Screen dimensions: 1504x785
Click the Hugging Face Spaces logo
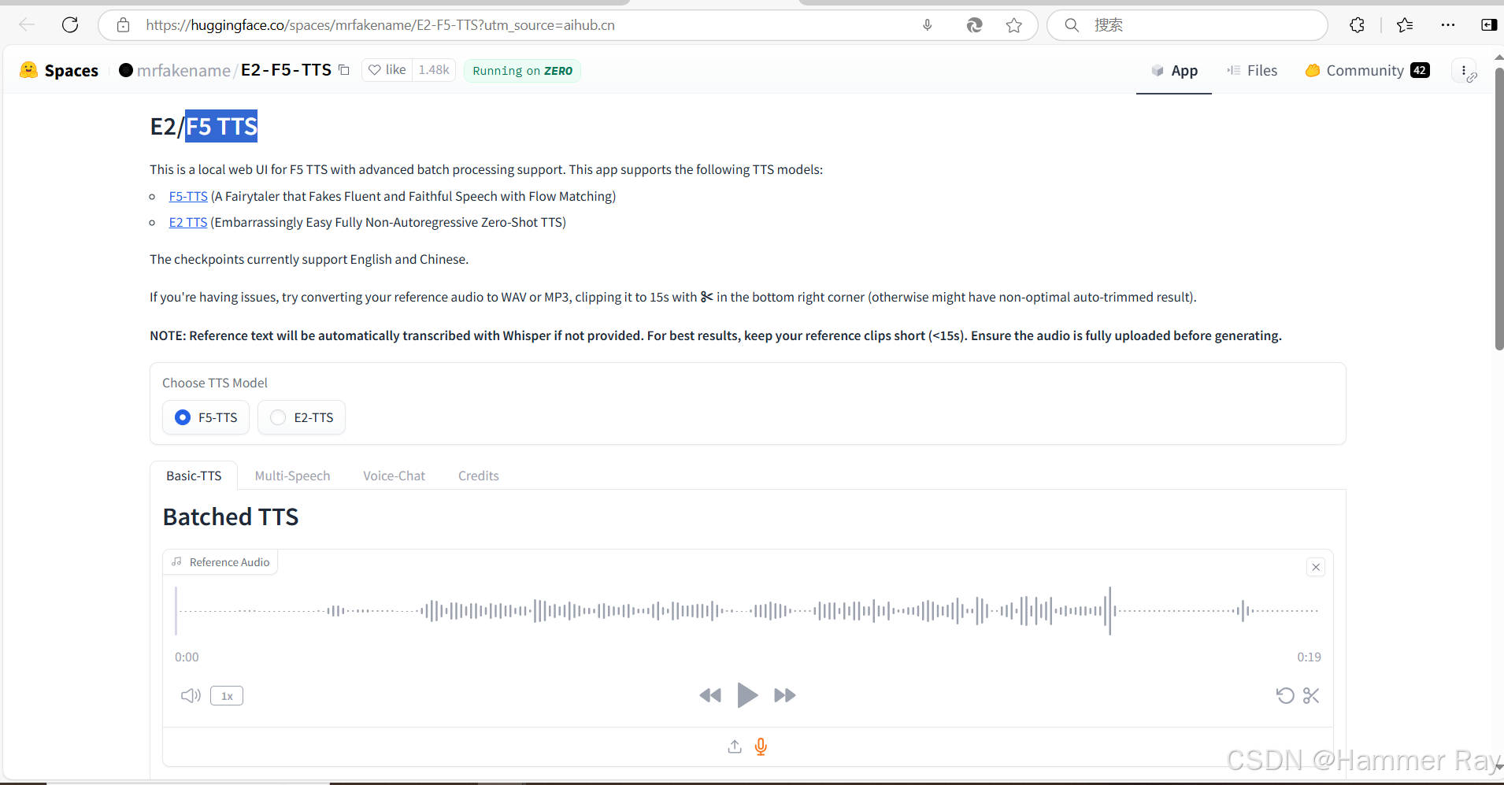(59, 70)
